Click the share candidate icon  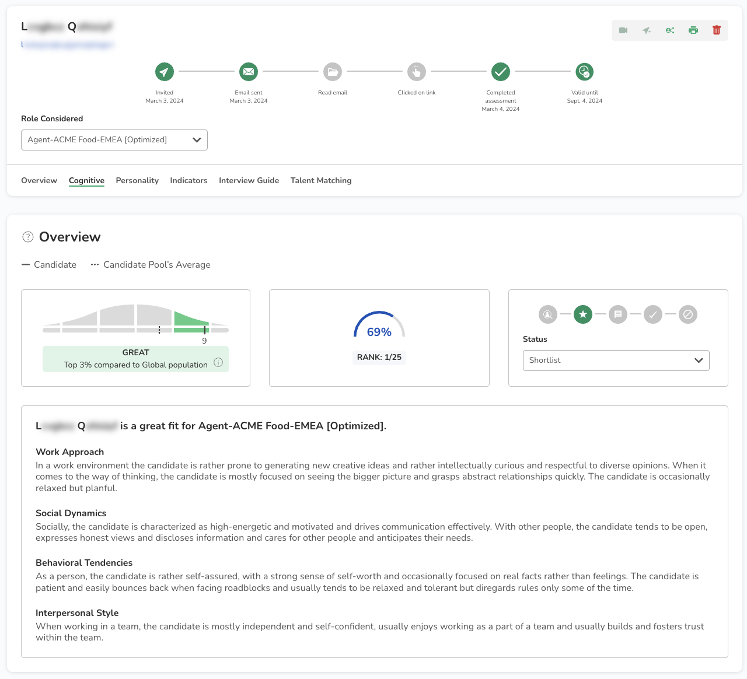(670, 30)
